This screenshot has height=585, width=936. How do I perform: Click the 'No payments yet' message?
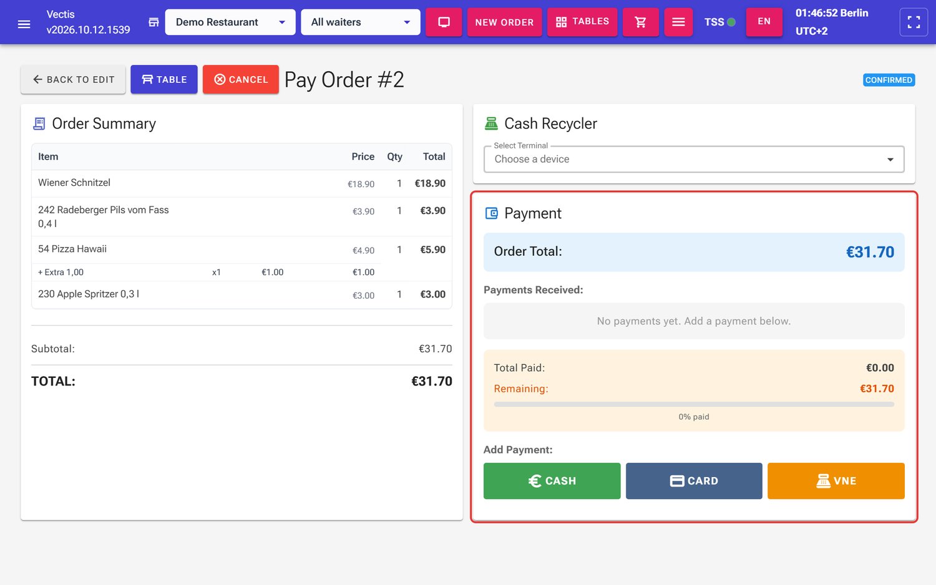pyautogui.click(x=694, y=321)
